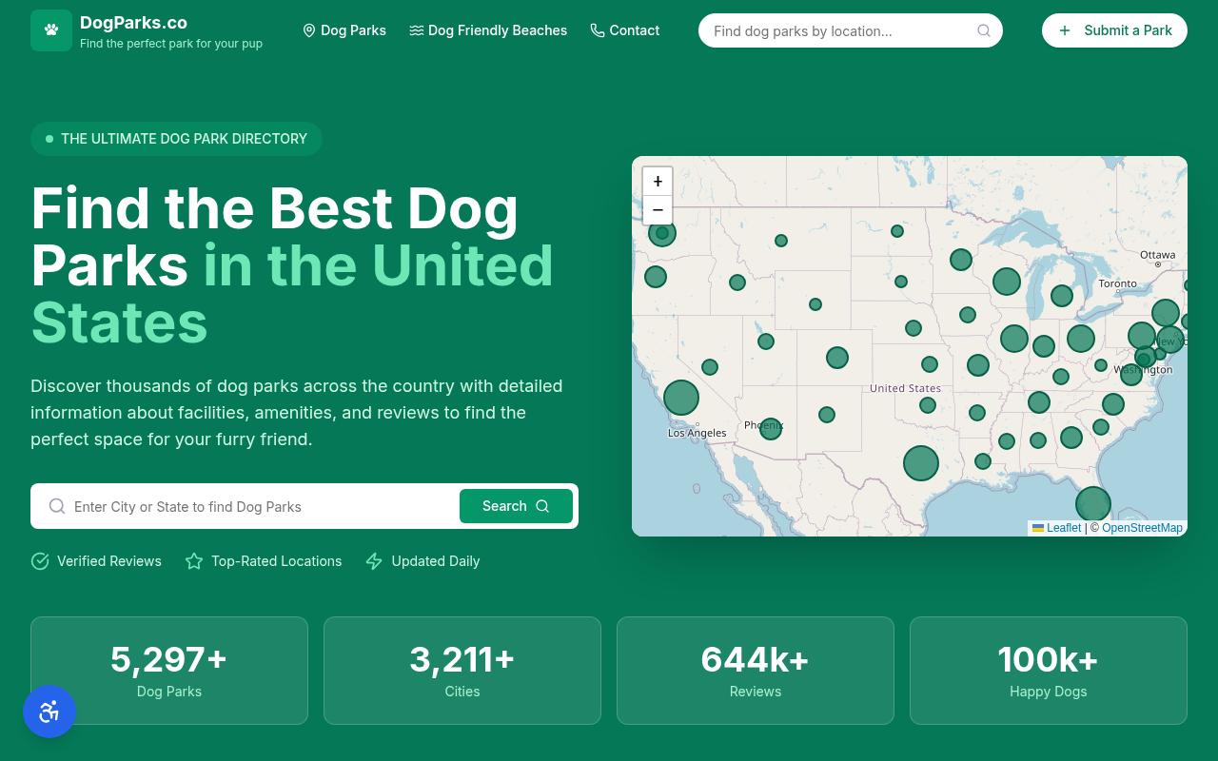This screenshot has width=1218, height=761.
Task: Zoom out on the map
Action: pos(658,210)
